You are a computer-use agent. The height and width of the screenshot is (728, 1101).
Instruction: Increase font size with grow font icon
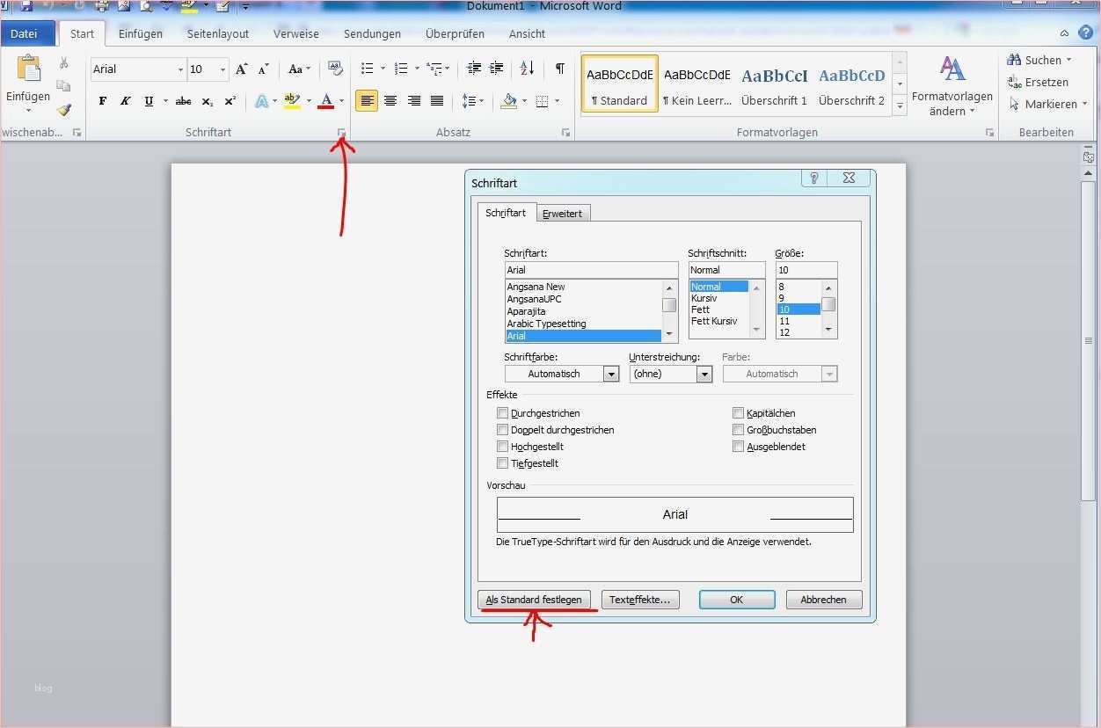[241, 69]
